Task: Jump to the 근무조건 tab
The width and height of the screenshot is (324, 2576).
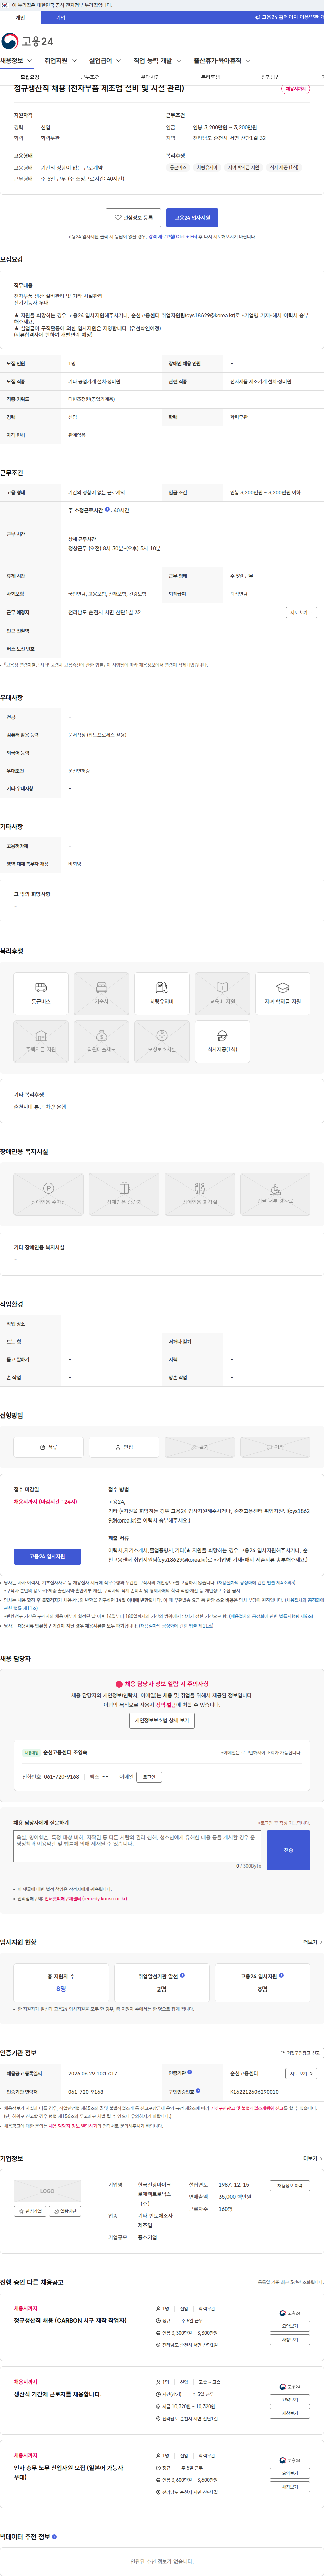Action: (x=90, y=77)
